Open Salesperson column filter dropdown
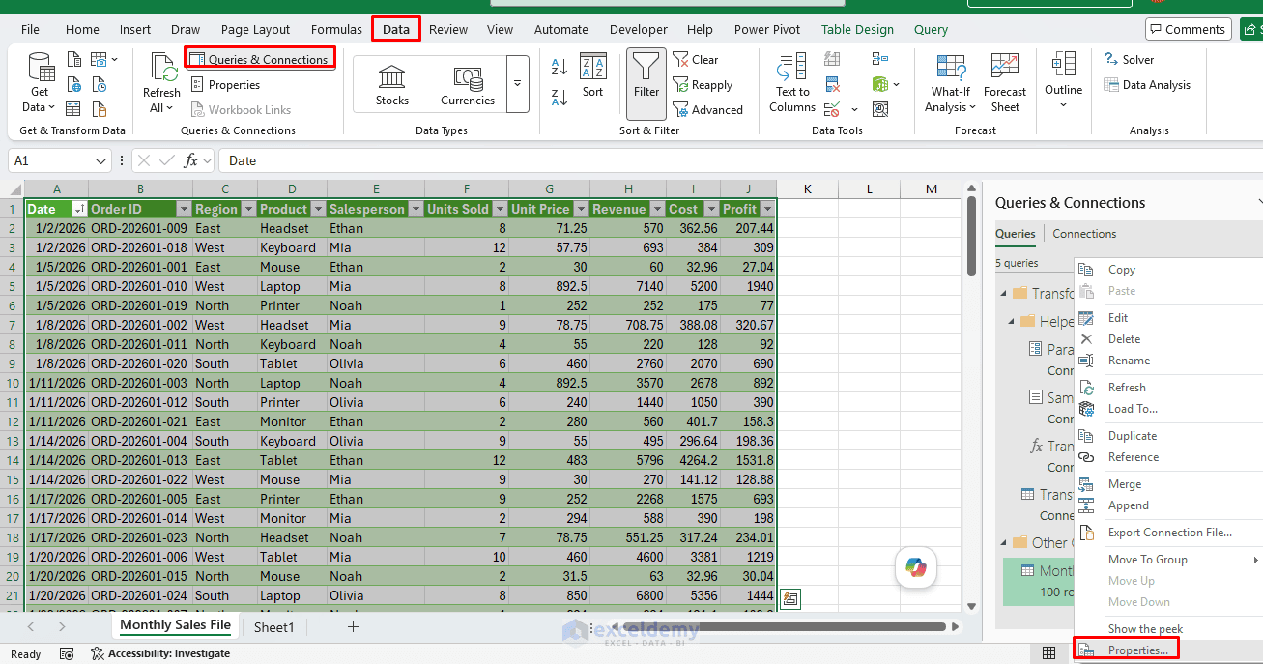This screenshot has height=664, width=1263. [x=416, y=209]
